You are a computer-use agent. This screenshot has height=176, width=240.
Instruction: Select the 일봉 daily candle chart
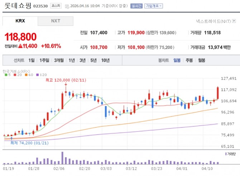click(177, 60)
